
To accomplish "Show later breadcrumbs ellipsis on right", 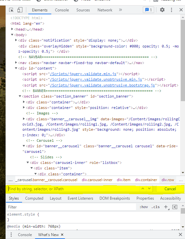I will (181, 180).
